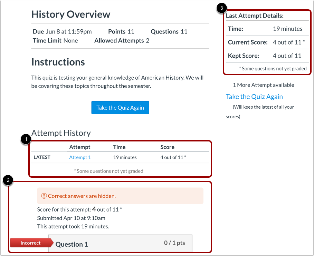Click the sidebar Some questions not yet graded note

273,69
